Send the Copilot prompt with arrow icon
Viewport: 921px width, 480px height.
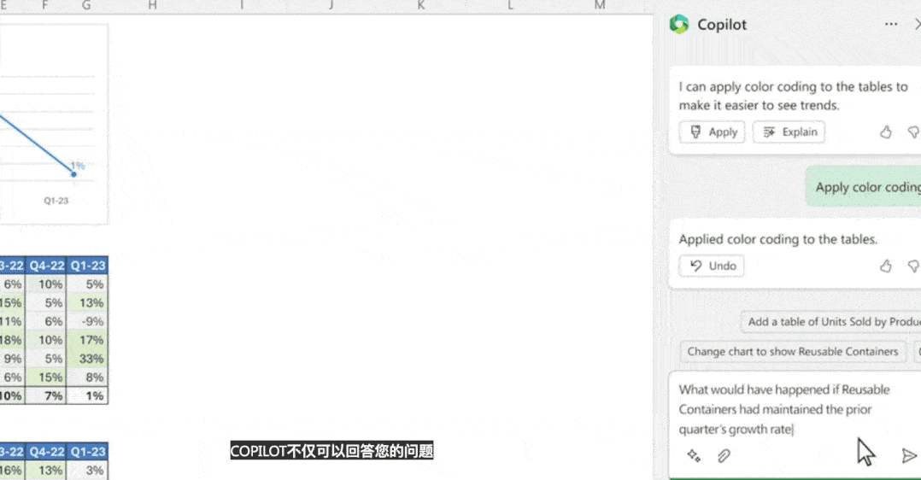(x=909, y=456)
